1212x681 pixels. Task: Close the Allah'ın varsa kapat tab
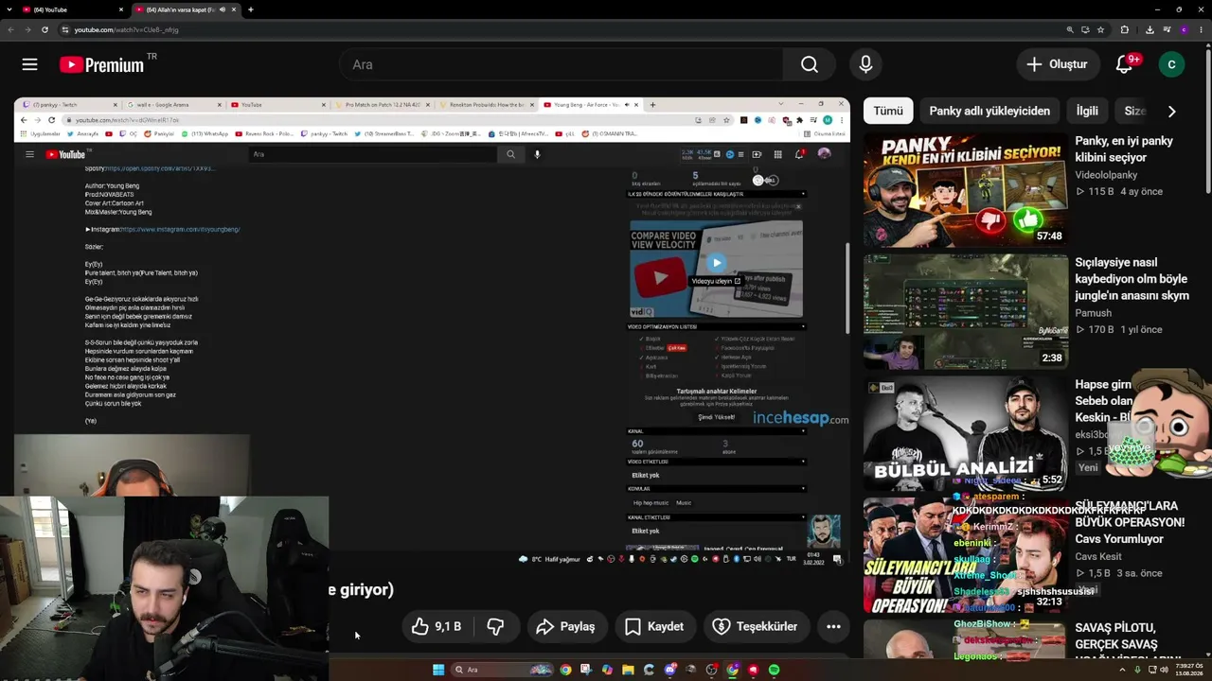[235, 9]
